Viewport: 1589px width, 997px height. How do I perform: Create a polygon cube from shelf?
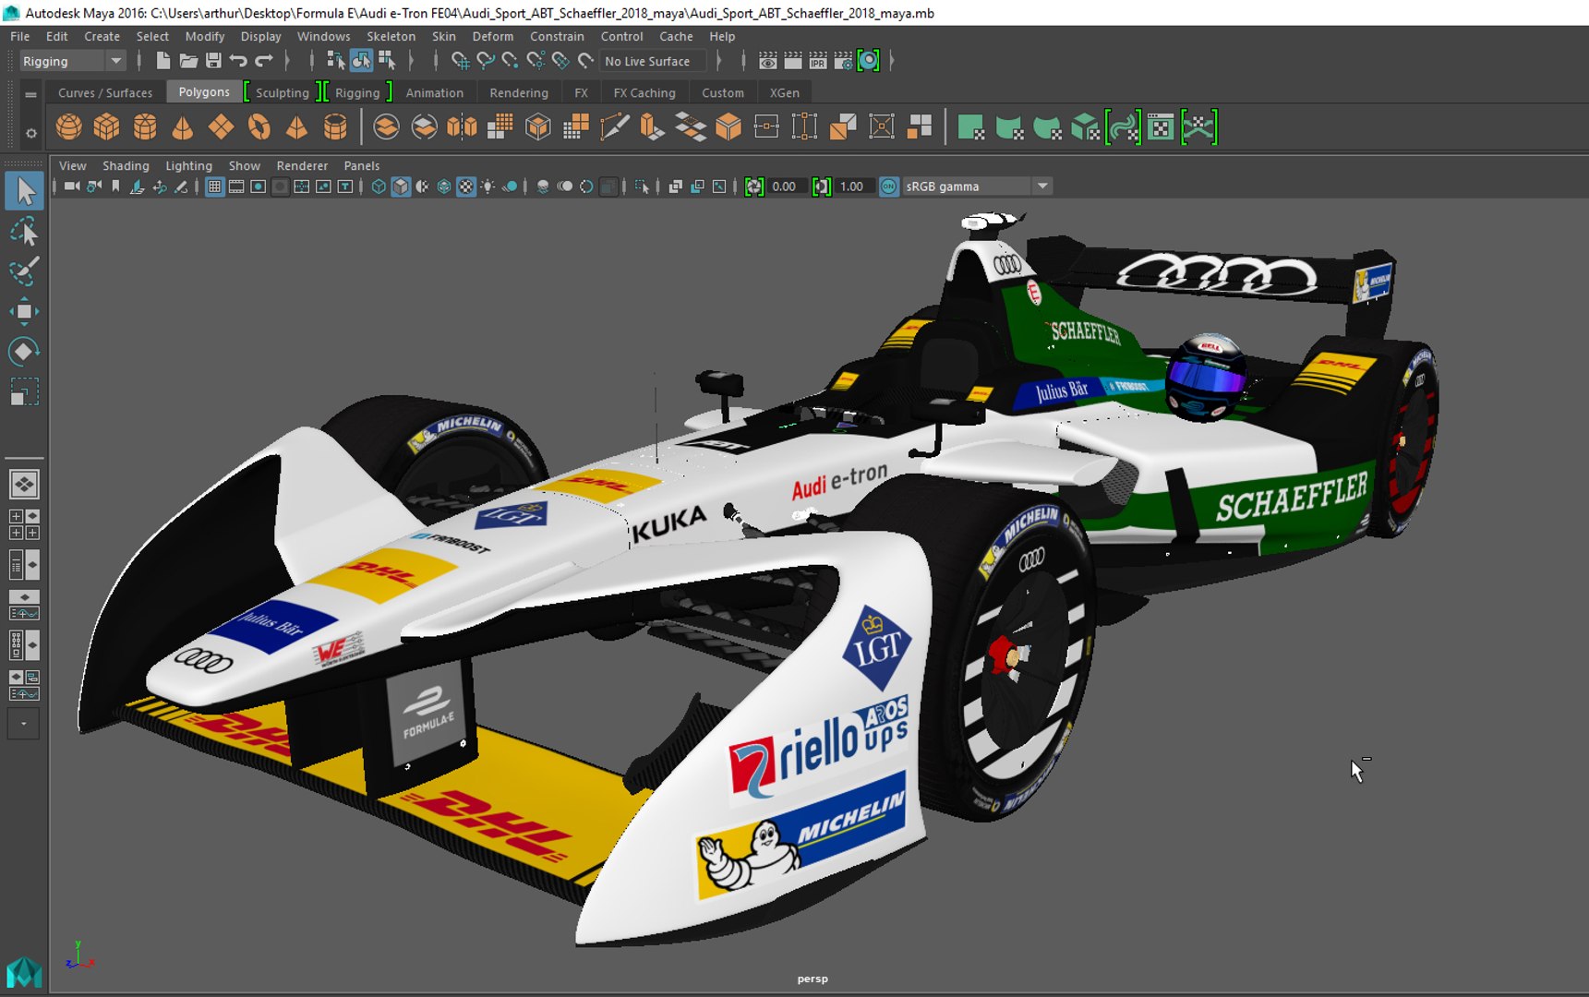(107, 126)
